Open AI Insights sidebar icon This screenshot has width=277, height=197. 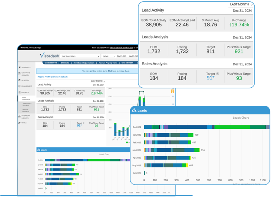pyautogui.click(x=19, y=67)
